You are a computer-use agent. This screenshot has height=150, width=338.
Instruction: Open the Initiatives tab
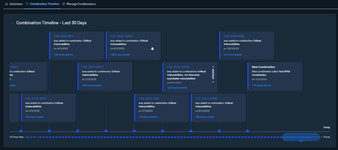click(16, 4)
